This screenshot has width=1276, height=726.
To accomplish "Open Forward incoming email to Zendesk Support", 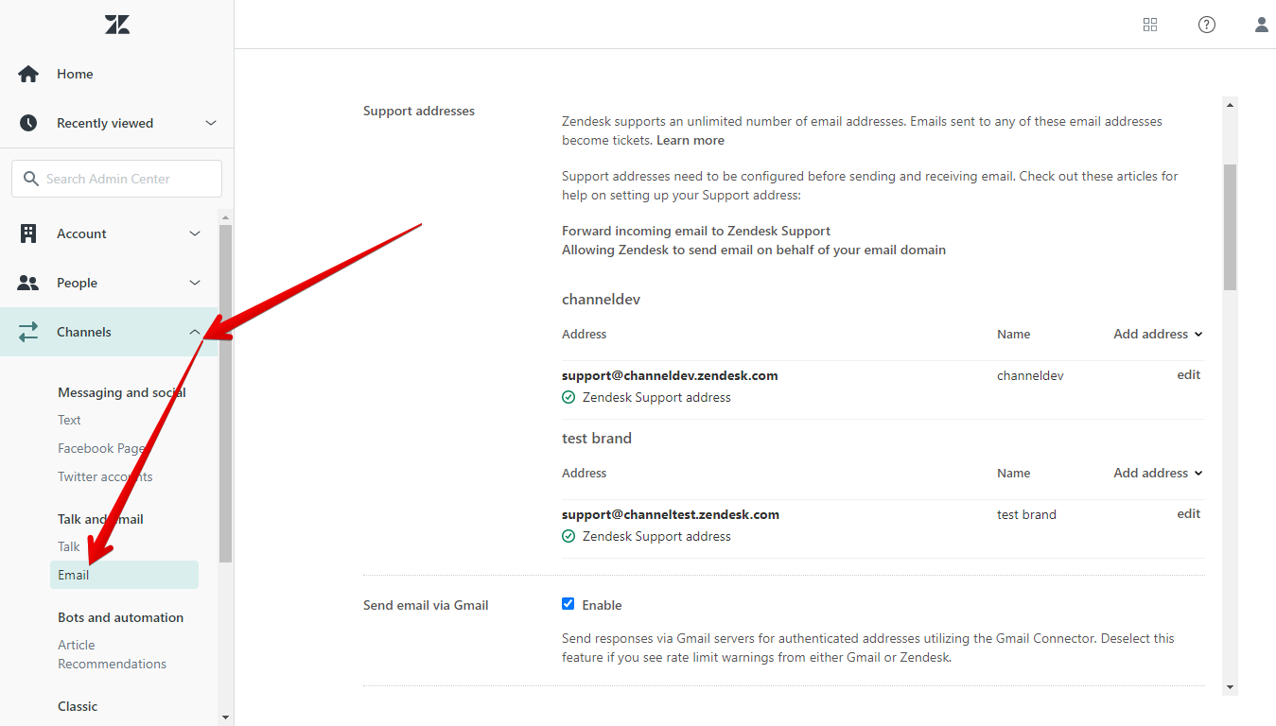I will click(x=696, y=231).
